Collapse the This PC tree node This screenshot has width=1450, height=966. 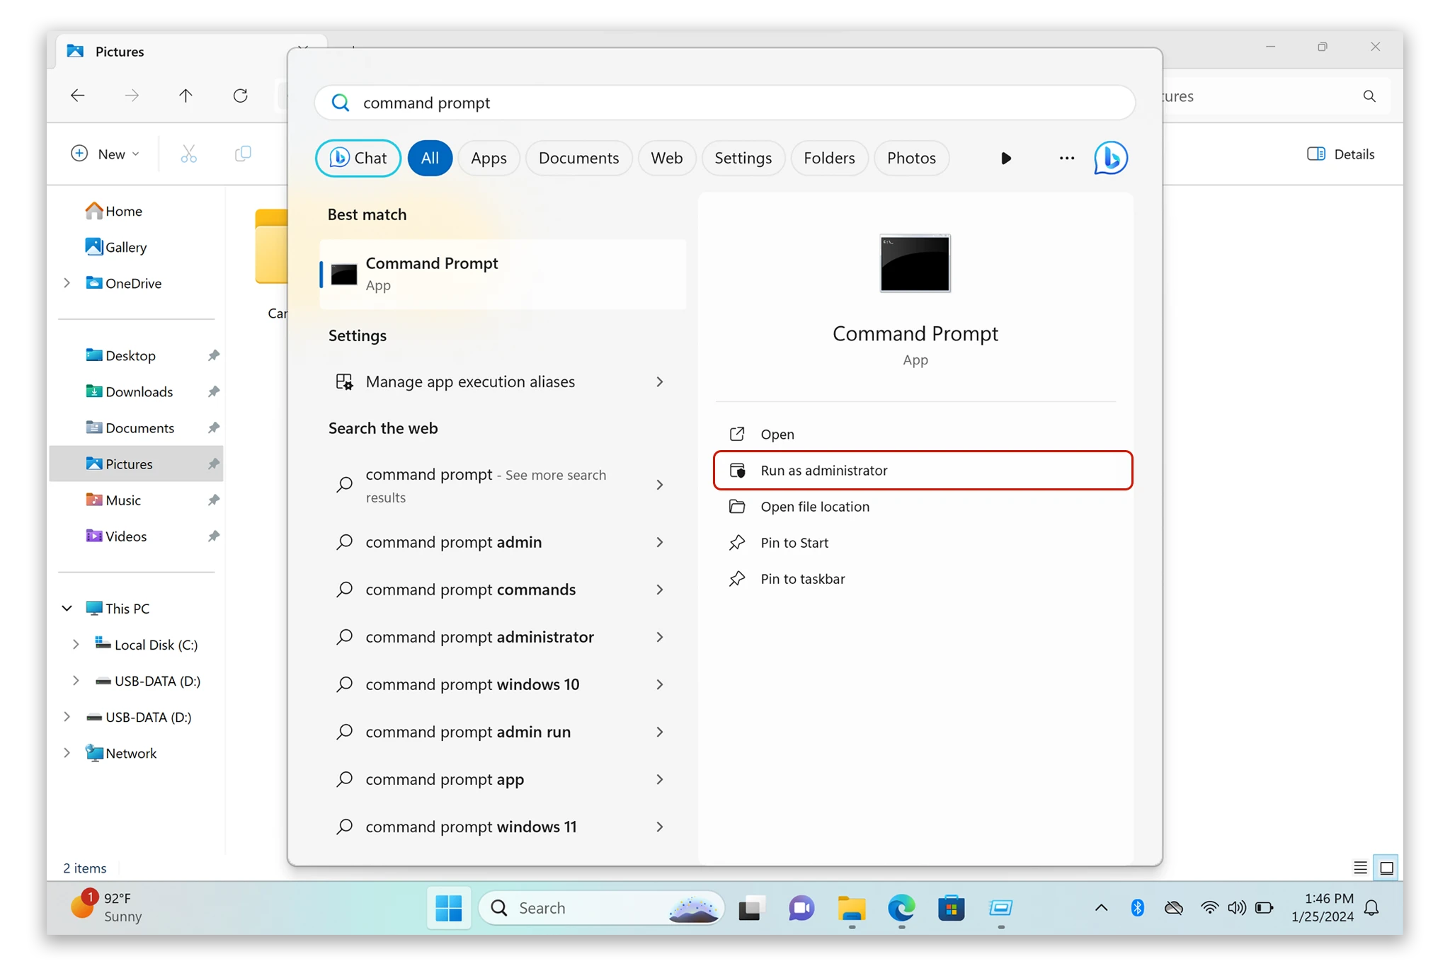click(67, 609)
